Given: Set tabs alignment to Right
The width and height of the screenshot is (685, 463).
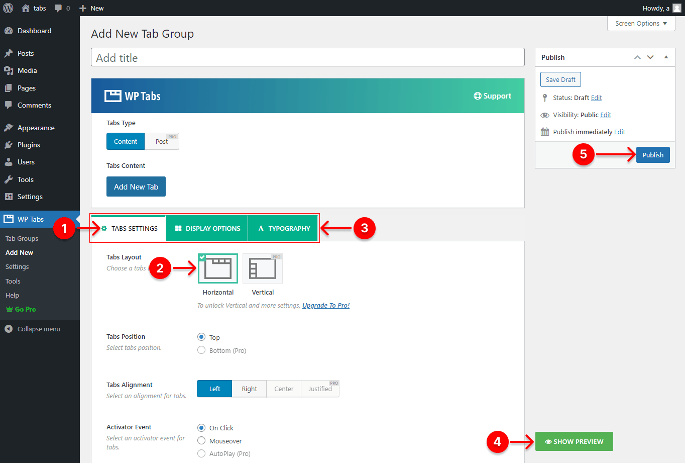Looking at the screenshot, I should [x=249, y=389].
